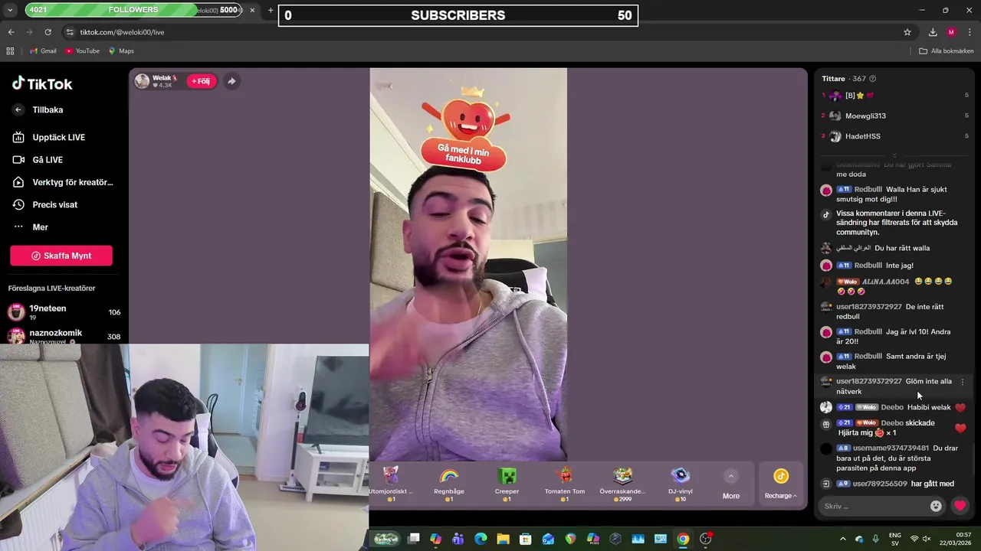Open the emoji picker in chat
The image size is (981, 551).
[936, 506]
